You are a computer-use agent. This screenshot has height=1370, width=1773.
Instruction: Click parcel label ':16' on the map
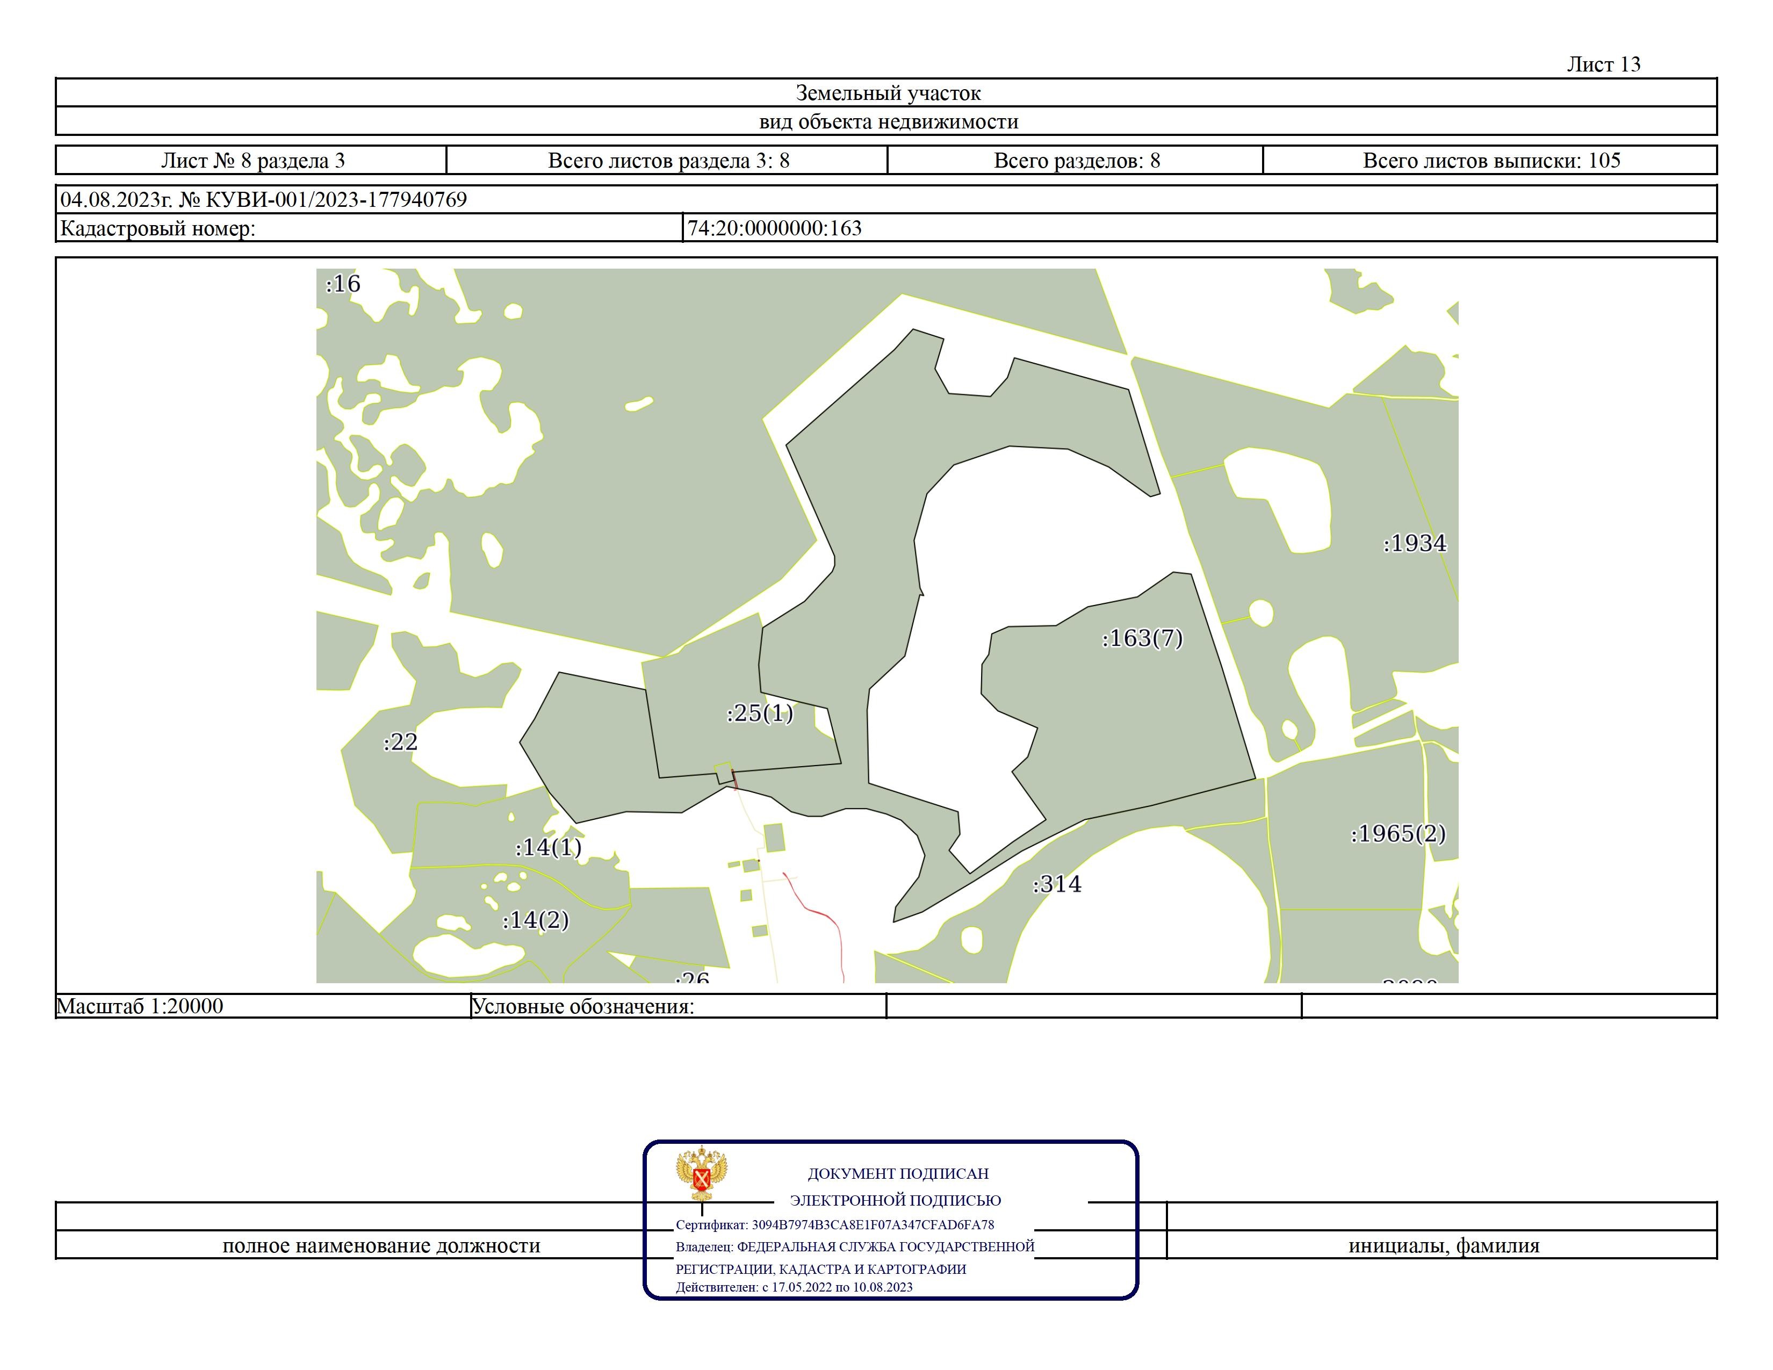(343, 284)
